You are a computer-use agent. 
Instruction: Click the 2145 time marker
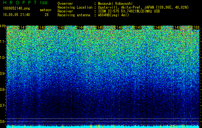click(99, 28)
